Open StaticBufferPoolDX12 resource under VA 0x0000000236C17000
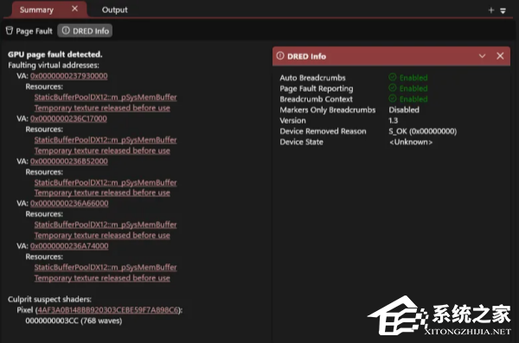 pos(106,140)
